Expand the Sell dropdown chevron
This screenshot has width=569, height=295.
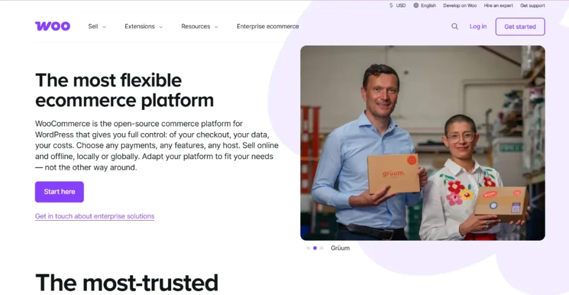(x=104, y=27)
